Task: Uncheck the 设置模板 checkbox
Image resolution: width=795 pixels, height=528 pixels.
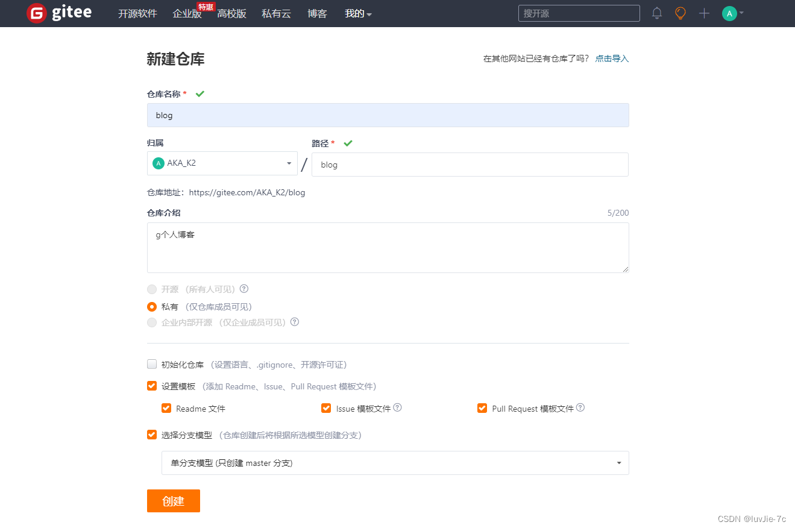Action: click(151, 386)
